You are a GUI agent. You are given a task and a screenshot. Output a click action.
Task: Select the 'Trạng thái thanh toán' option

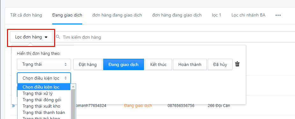44,112
